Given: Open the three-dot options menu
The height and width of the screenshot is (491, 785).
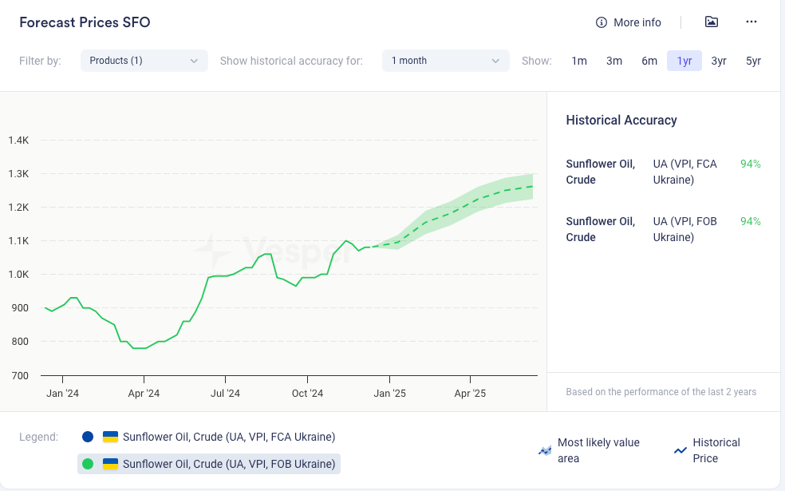Looking at the screenshot, I should pos(751,22).
